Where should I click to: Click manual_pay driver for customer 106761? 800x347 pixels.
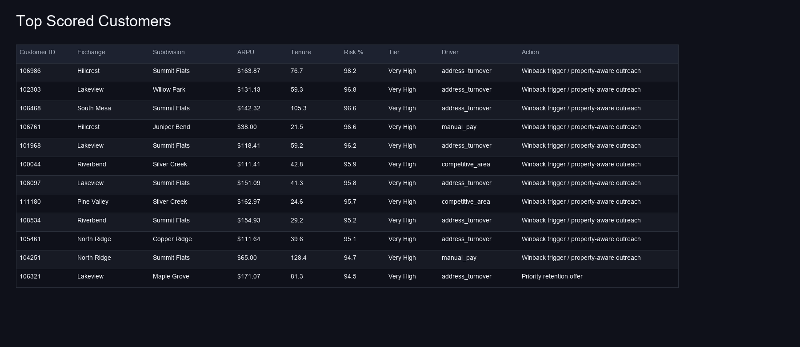click(x=459, y=127)
